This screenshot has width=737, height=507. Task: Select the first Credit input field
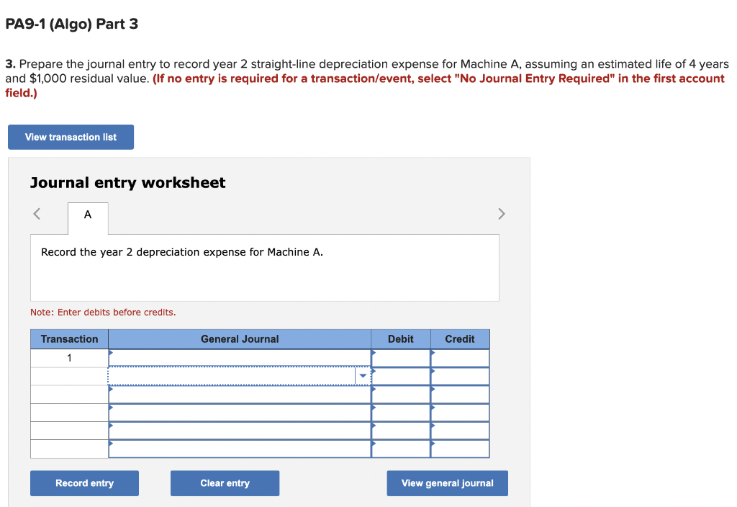461,357
